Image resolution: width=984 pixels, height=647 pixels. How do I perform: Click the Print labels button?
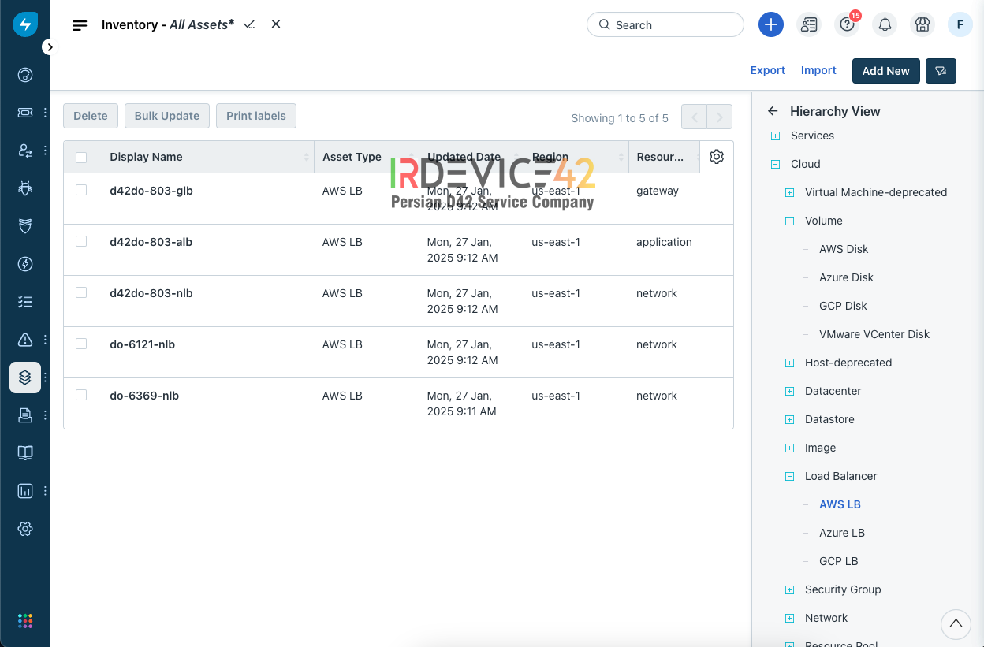(256, 116)
